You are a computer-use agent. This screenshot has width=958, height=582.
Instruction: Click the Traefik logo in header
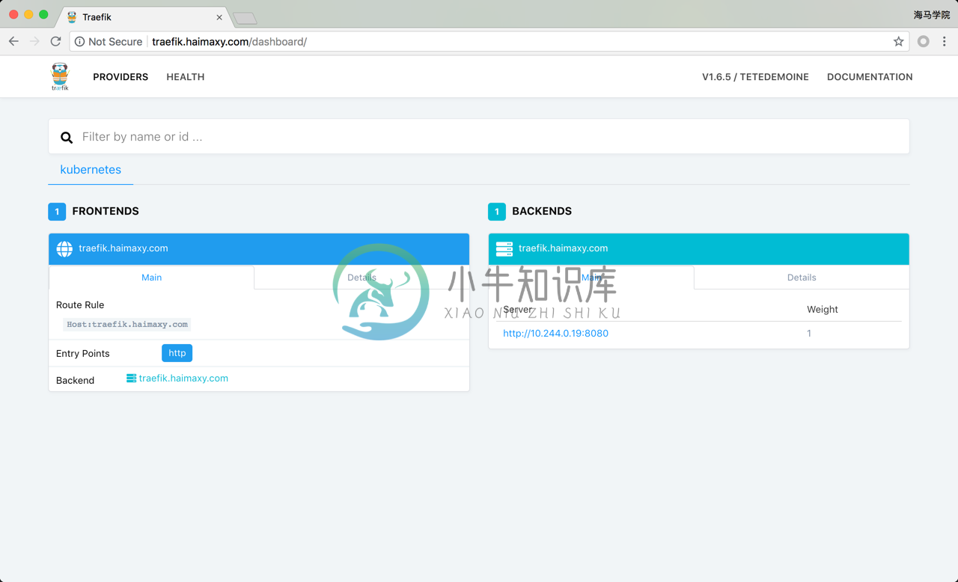click(60, 76)
